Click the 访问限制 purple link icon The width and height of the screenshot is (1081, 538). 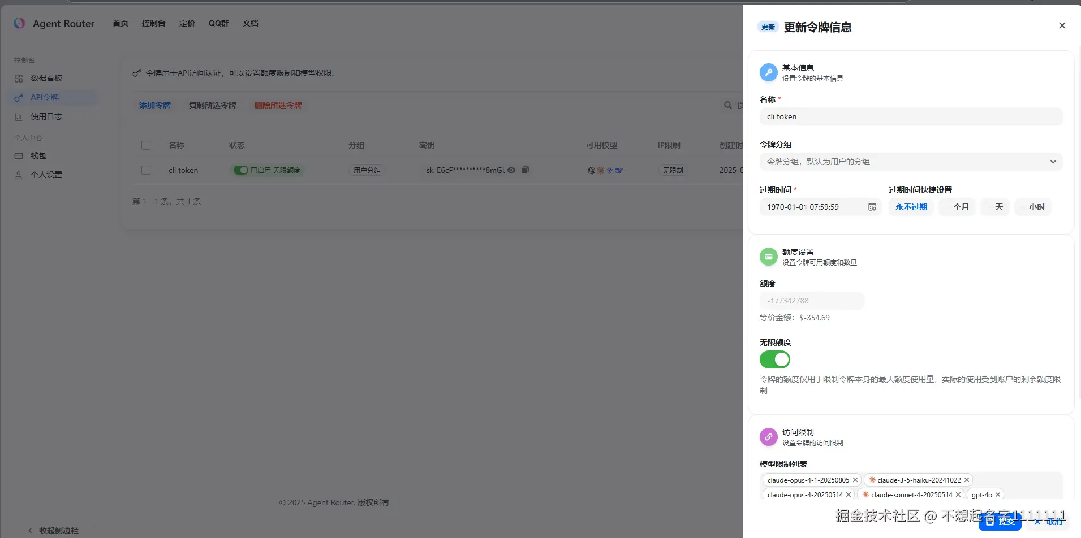pyautogui.click(x=769, y=437)
